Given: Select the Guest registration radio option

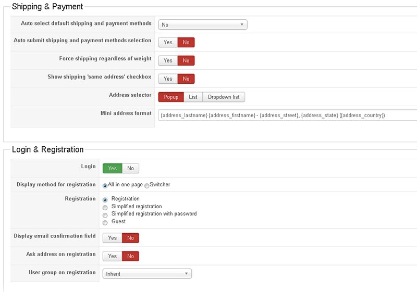Looking at the screenshot, I should [105, 222].
